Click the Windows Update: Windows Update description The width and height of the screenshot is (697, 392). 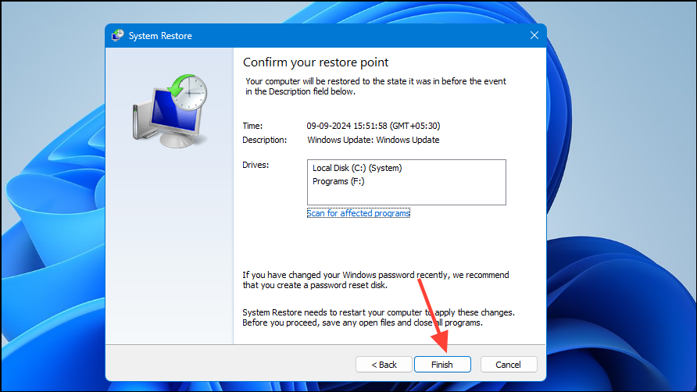point(374,140)
